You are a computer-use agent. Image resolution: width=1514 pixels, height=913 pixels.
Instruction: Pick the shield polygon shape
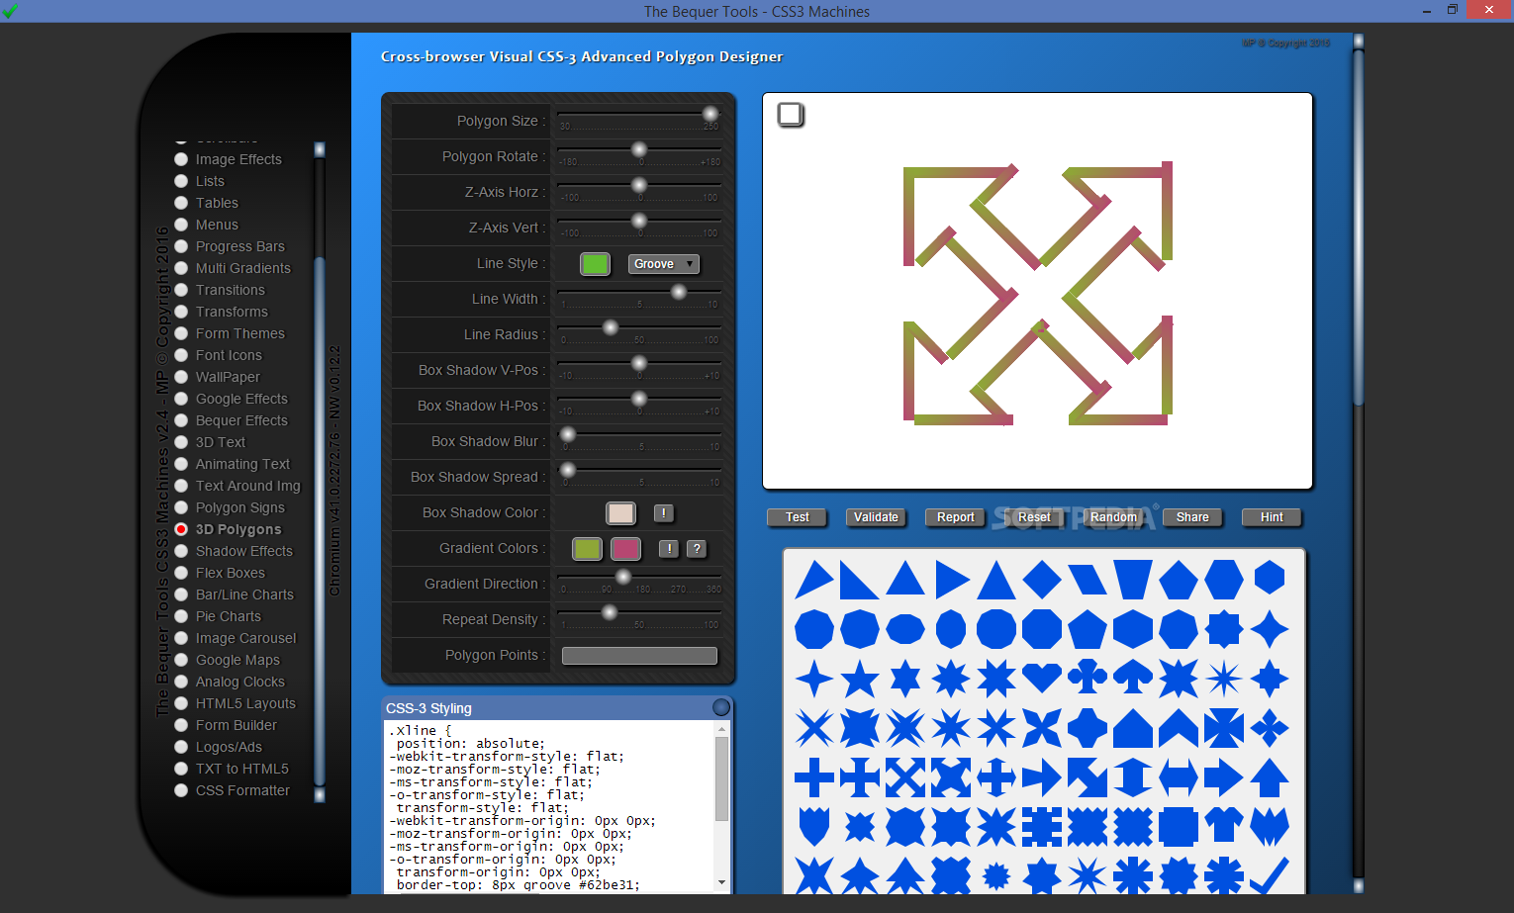(813, 826)
